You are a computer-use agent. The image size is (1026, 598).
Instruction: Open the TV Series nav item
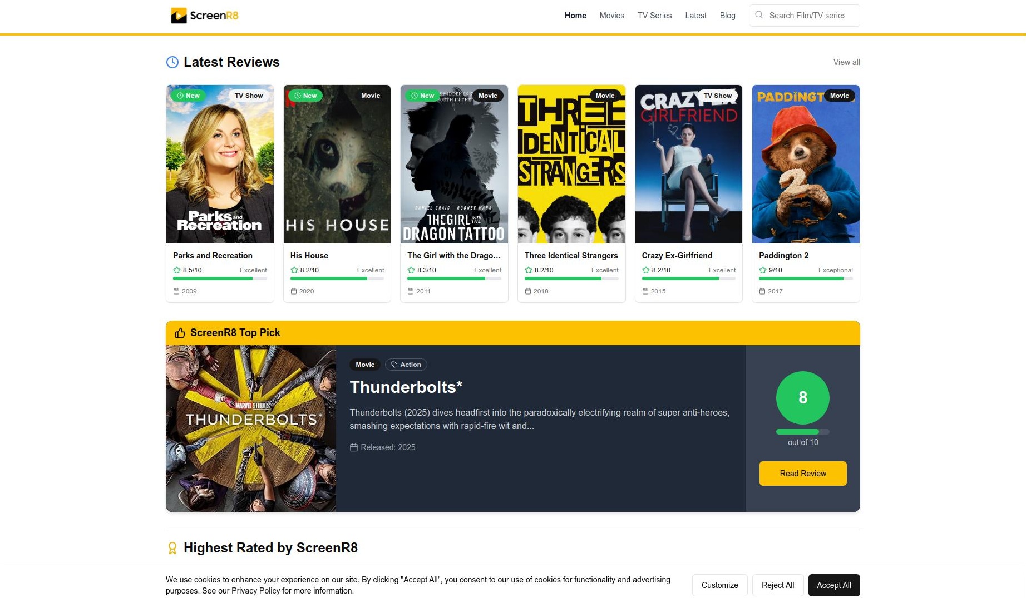click(655, 16)
